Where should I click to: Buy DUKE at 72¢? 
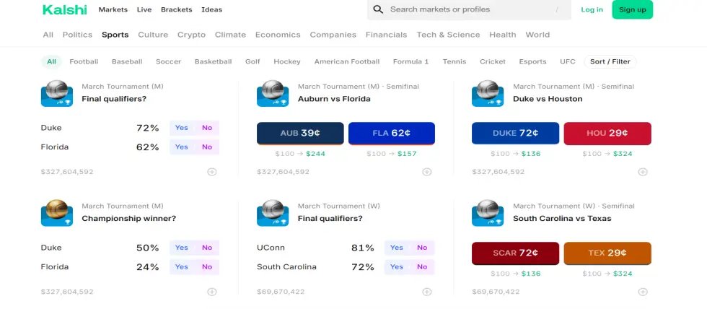[515, 134]
